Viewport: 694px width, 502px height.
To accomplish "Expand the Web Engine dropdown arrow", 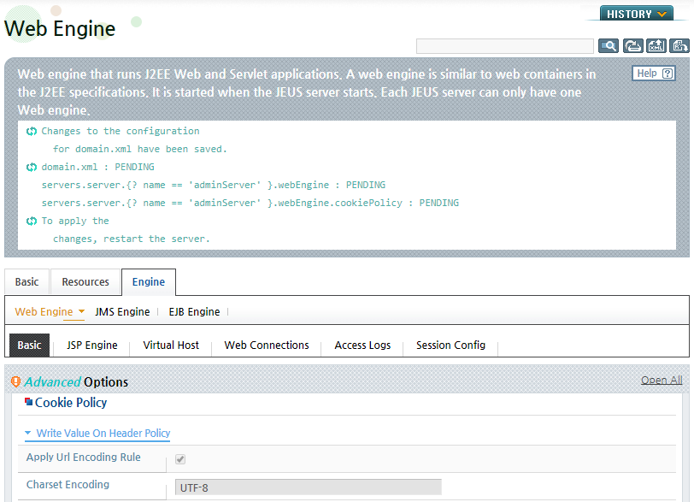I will coord(81,311).
